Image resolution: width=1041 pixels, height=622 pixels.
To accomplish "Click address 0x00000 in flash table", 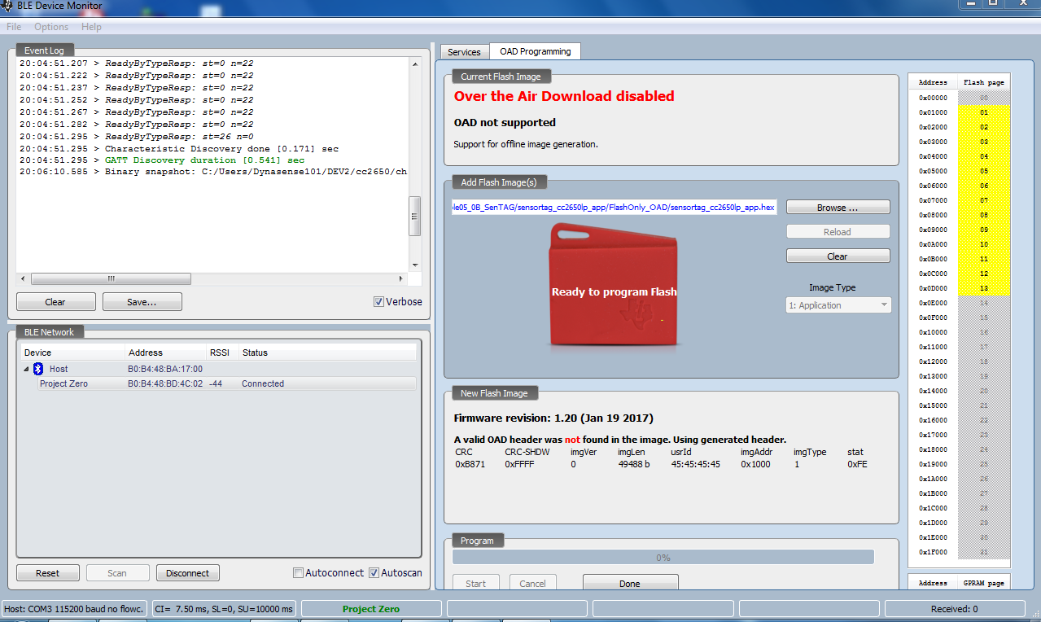I will 933,98.
